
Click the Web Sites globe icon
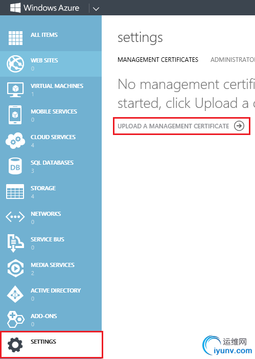click(15, 63)
